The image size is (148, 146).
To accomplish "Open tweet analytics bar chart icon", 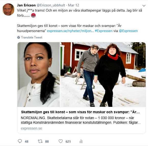I will tap(81, 141).
